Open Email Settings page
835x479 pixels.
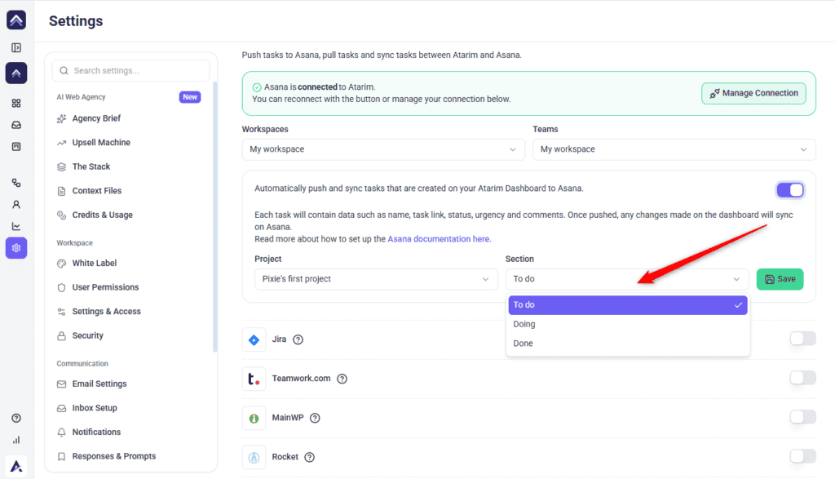tap(99, 384)
